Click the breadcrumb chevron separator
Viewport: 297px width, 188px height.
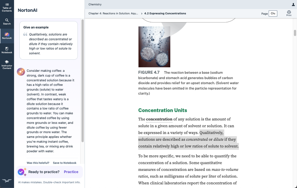click(142, 13)
